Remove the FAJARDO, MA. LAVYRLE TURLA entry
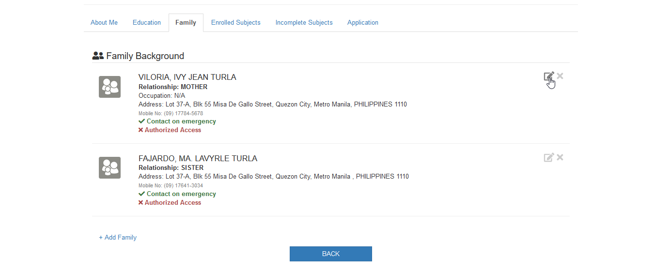The width and height of the screenshot is (655, 273). (560, 157)
